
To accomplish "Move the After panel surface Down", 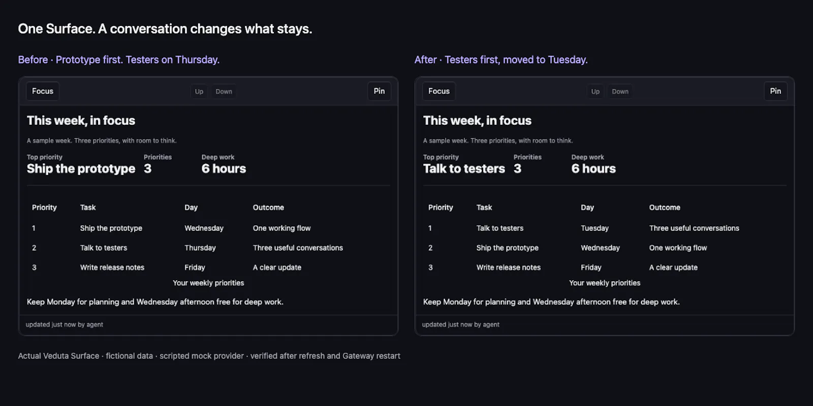I will pos(620,91).
